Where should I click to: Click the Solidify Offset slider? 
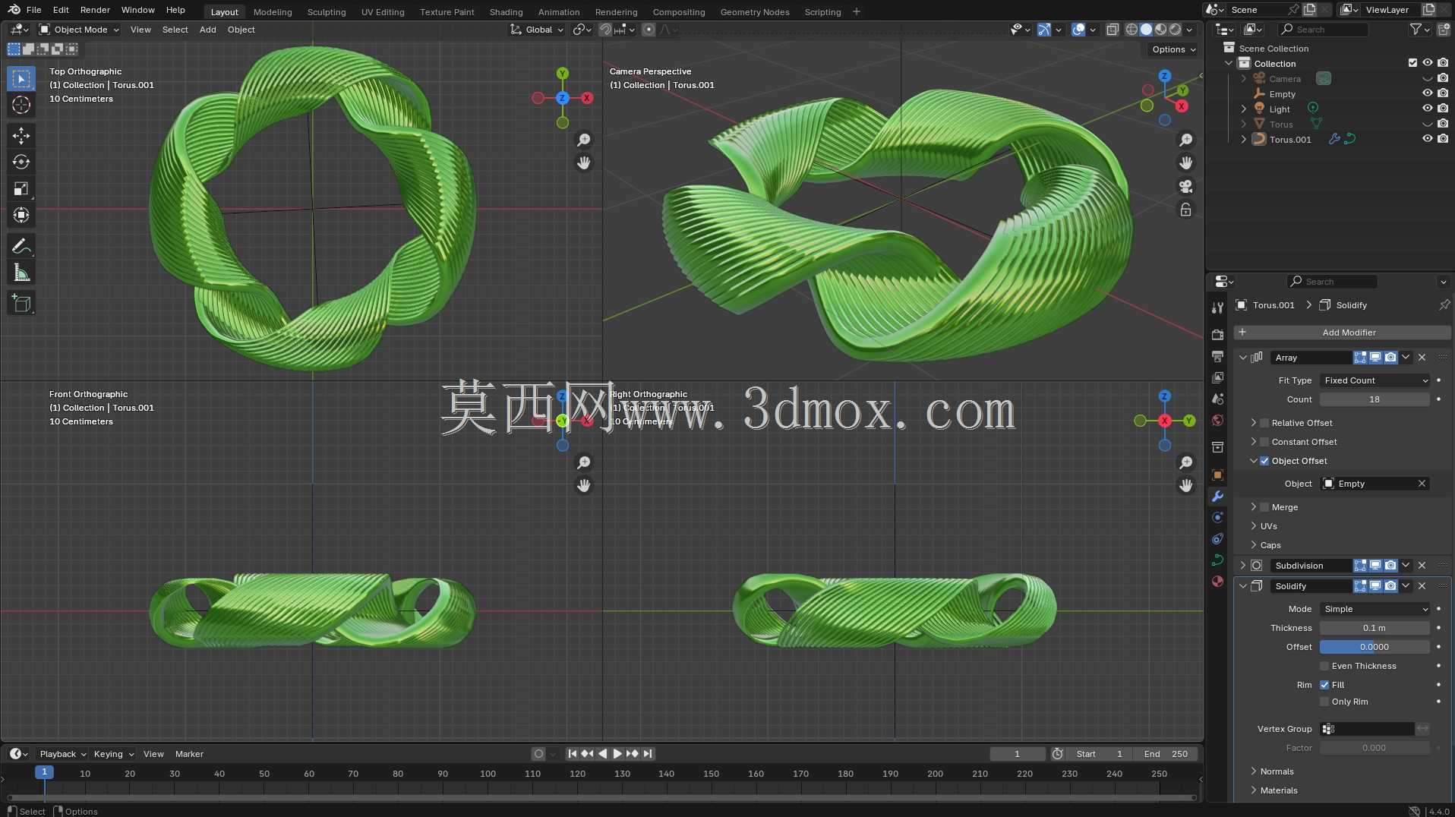coord(1375,647)
